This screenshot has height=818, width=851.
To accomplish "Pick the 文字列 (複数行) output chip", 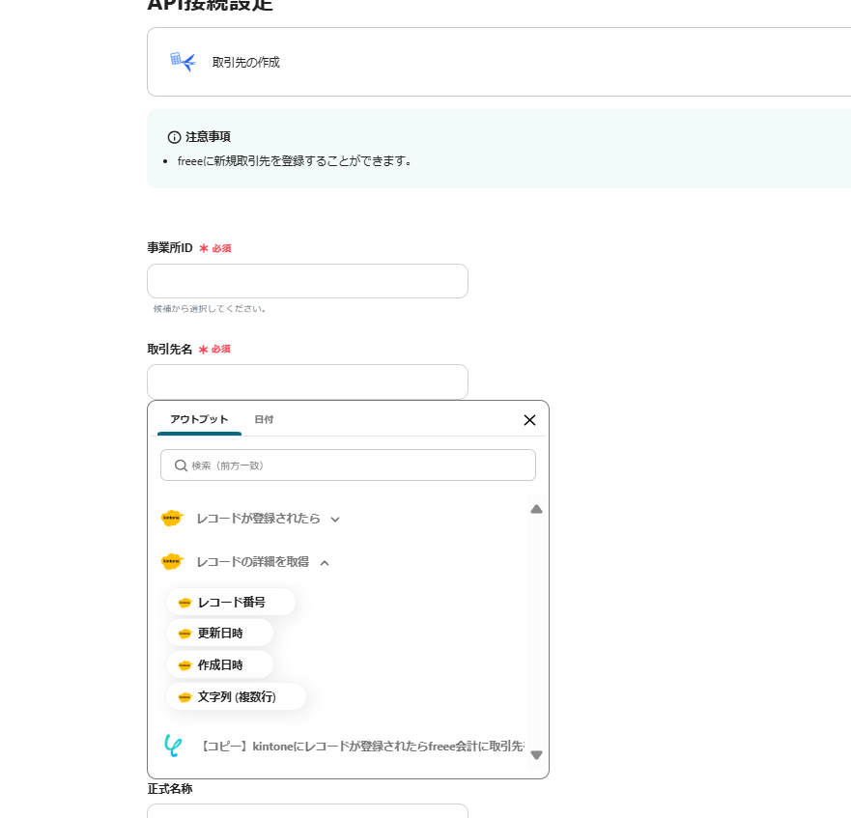I will [237, 697].
